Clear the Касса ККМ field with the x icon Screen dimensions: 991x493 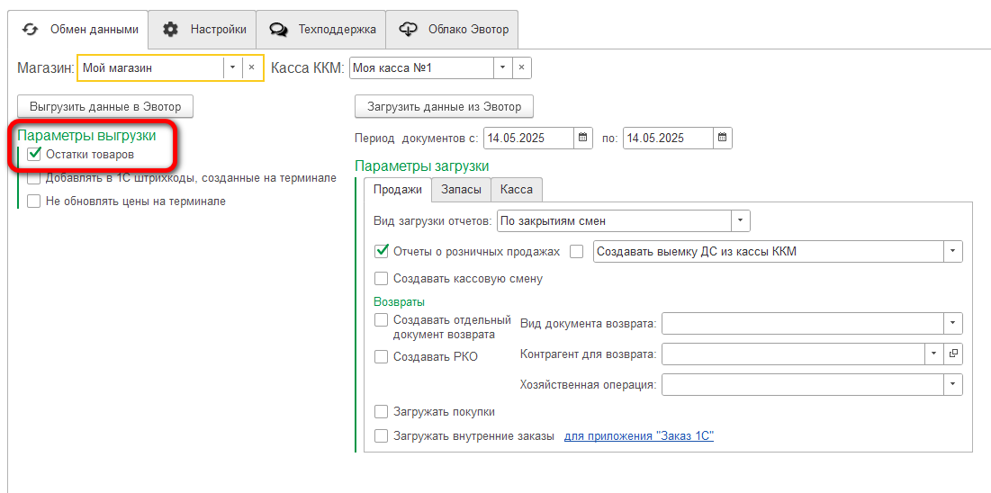(x=521, y=67)
